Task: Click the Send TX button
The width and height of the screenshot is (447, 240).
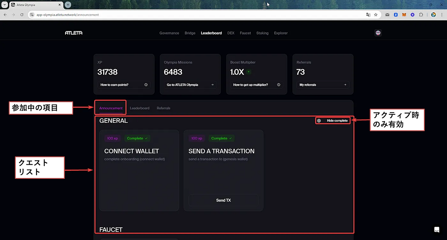Action: [223, 200]
